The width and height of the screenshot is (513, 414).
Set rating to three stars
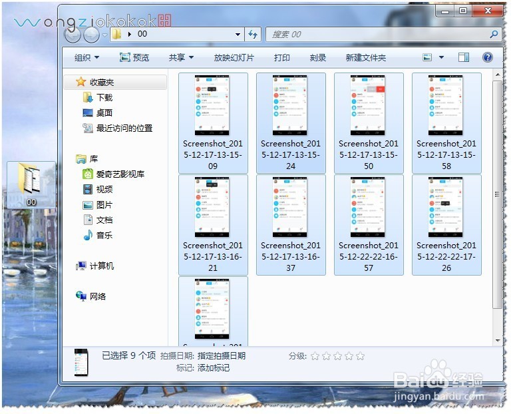[x=337, y=356]
